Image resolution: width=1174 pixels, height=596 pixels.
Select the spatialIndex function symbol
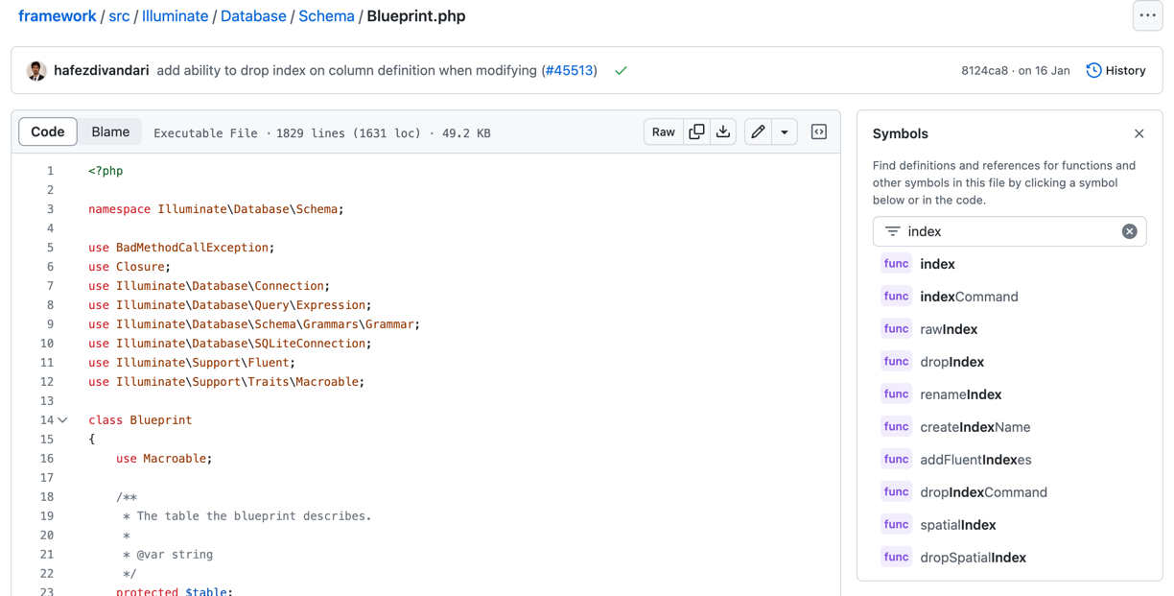coord(957,524)
